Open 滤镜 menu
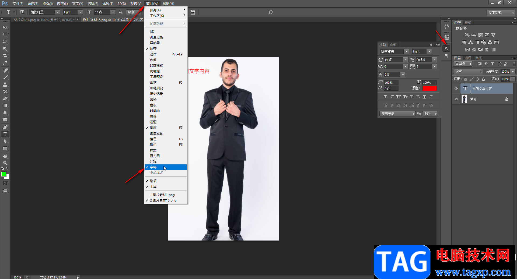 click(108, 3)
